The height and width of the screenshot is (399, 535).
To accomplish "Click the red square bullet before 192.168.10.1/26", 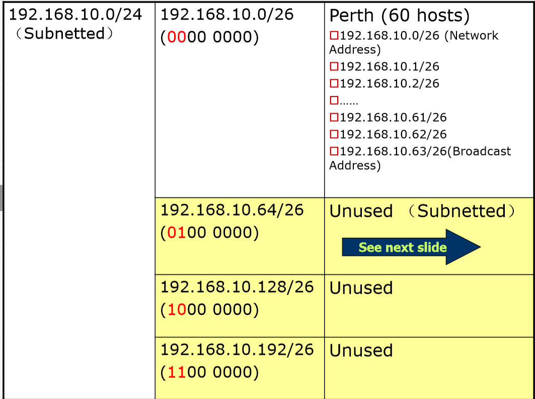I will coord(334,66).
